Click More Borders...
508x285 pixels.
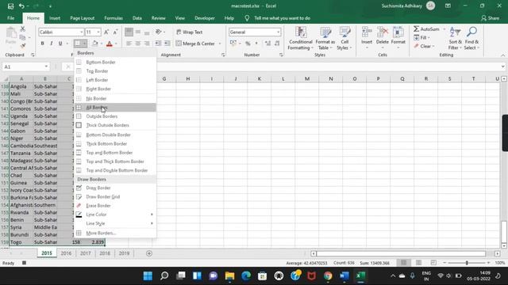coord(115,233)
